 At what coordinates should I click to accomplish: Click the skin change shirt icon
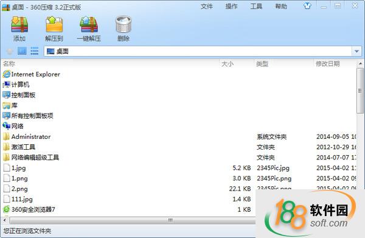[x=307, y=6]
